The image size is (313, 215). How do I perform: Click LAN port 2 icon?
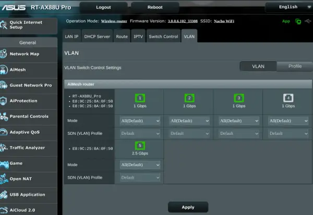tap(189, 98)
